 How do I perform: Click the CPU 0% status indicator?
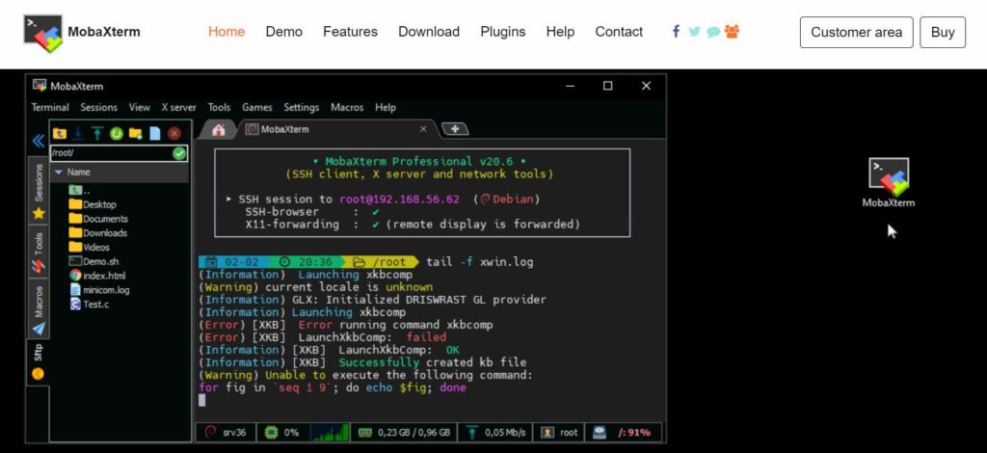point(282,432)
